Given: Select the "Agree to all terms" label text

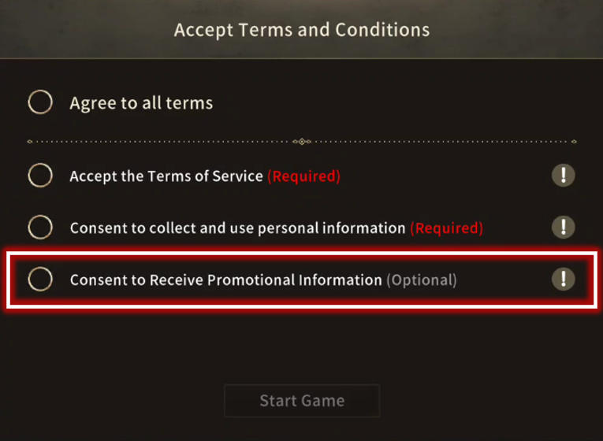Looking at the screenshot, I should tap(141, 103).
